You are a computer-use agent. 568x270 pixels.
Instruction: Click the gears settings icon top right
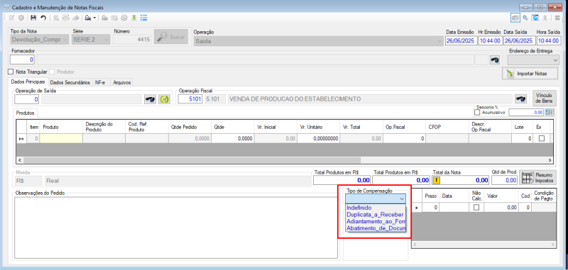point(525,18)
